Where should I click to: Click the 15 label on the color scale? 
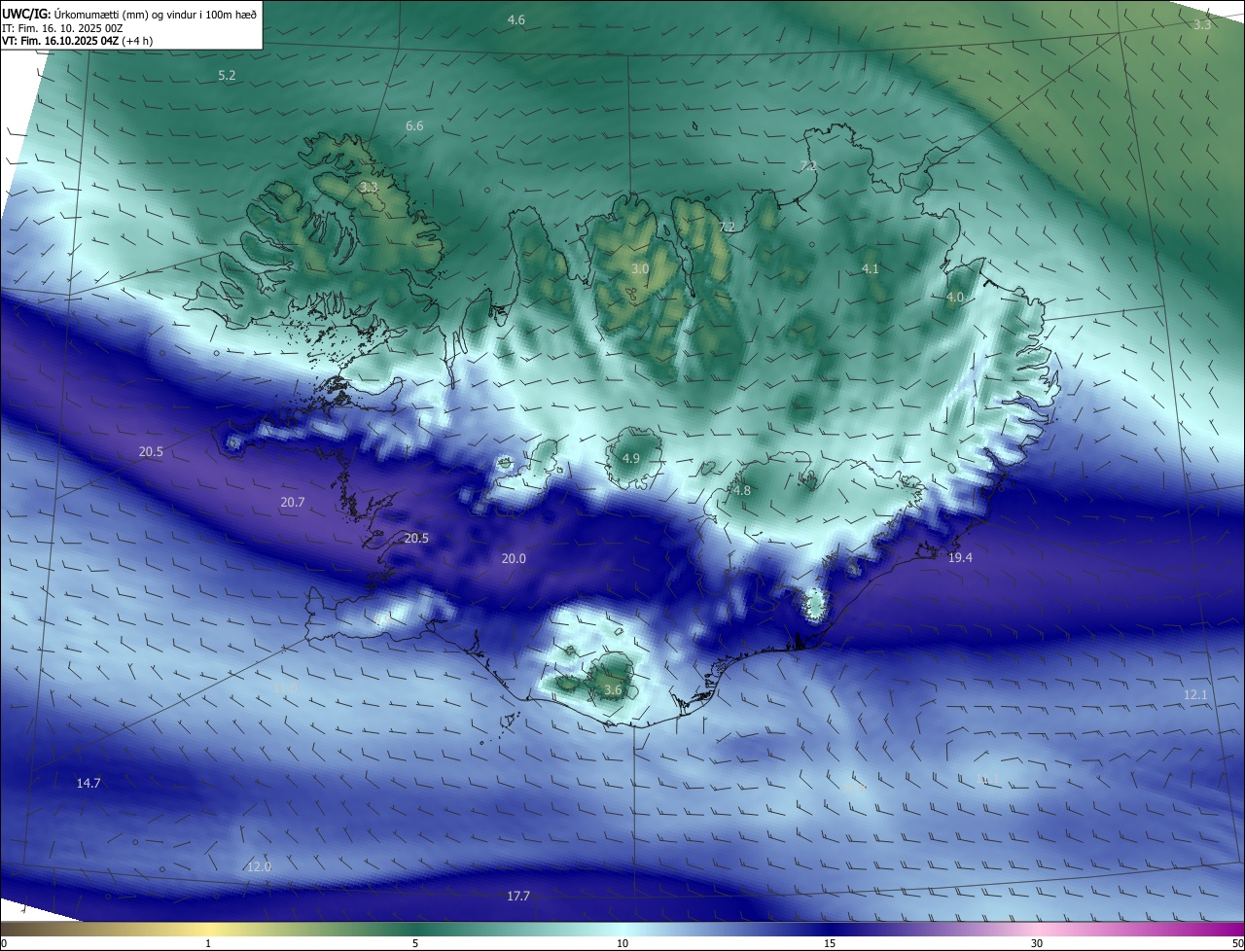click(830, 943)
